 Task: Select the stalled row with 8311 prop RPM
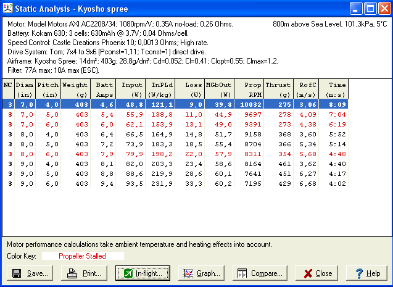tap(185, 154)
